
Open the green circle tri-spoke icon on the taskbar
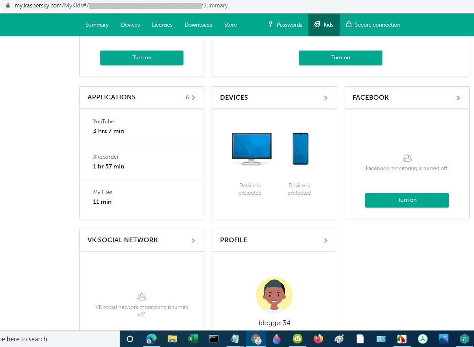(x=423, y=339)
